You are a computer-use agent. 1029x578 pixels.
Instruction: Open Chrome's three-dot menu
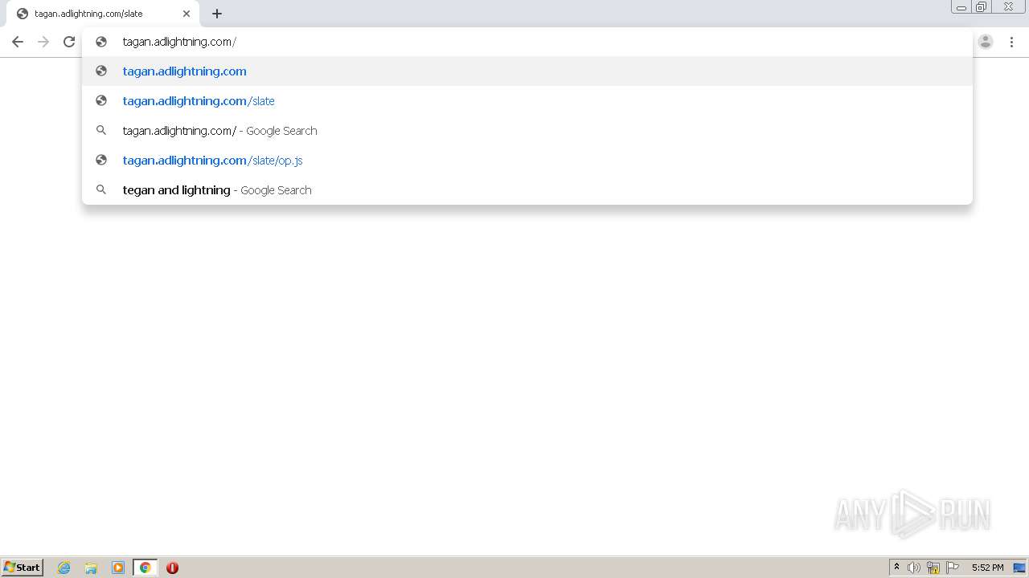[x=1011, y=42]
